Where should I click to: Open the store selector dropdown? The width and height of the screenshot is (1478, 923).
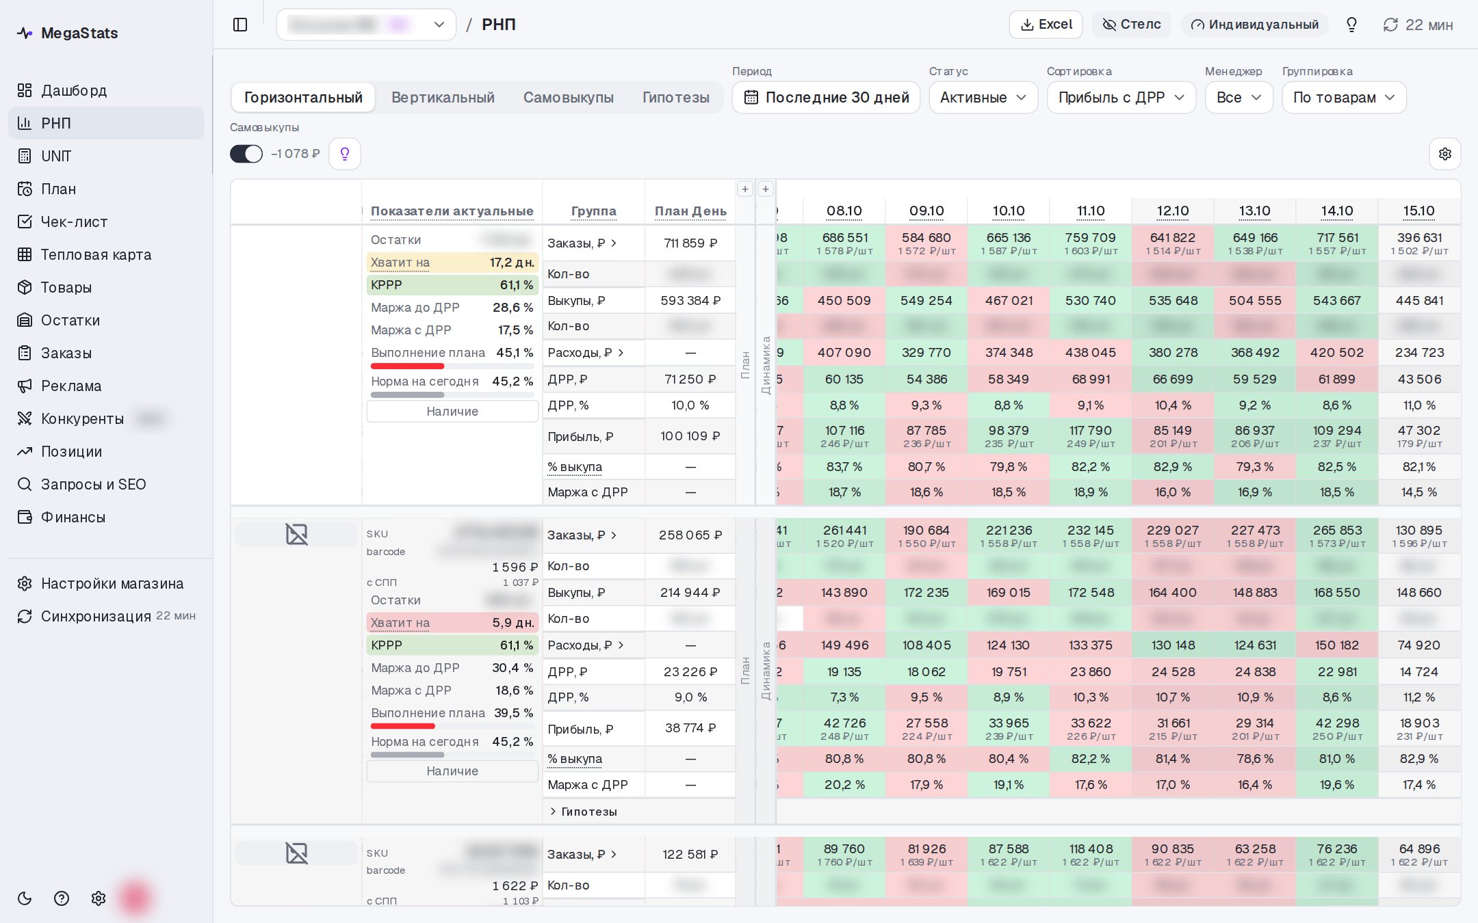coord(366,25)
